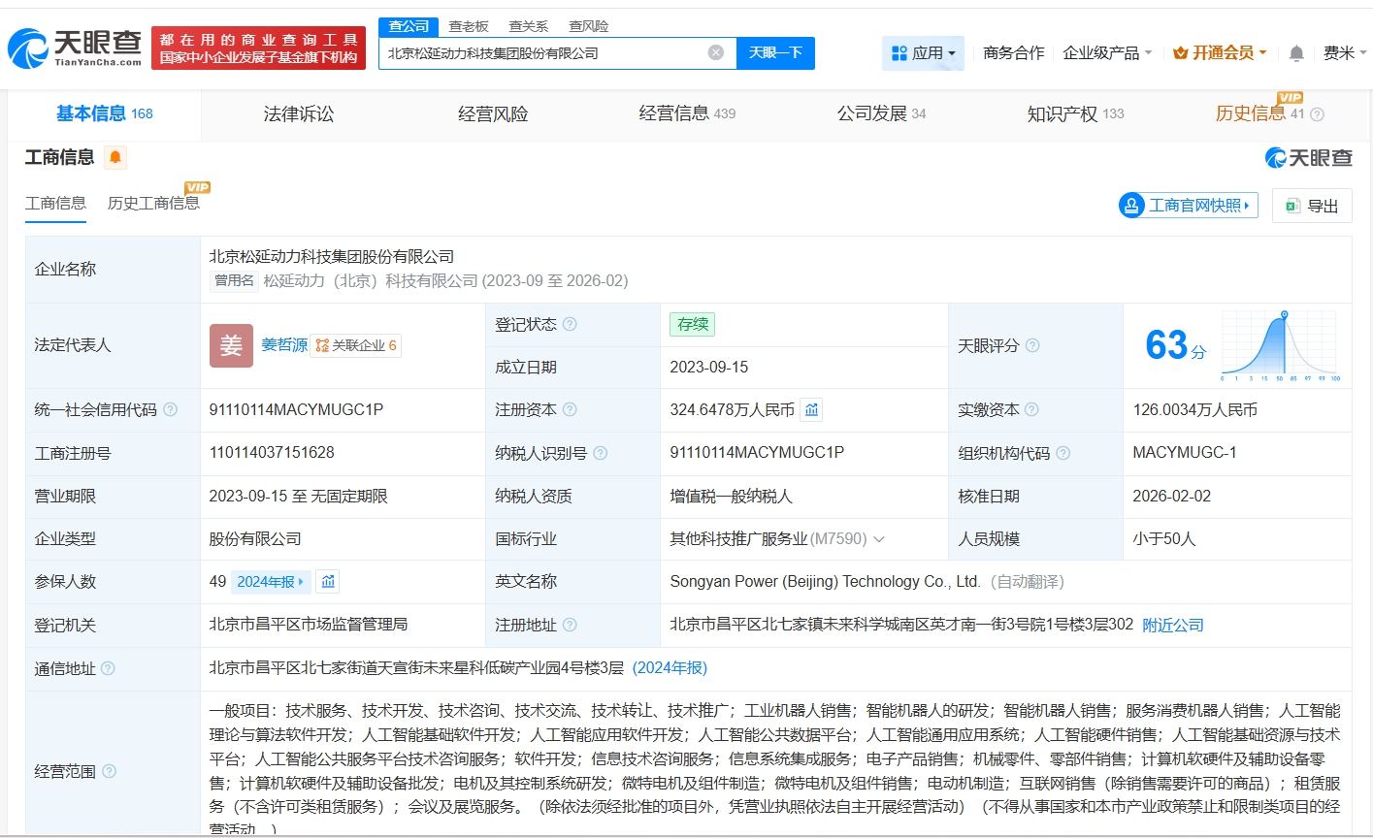Click the 导出 export button
This screenshot has height=838, width=1373.
click(1312, 206)
